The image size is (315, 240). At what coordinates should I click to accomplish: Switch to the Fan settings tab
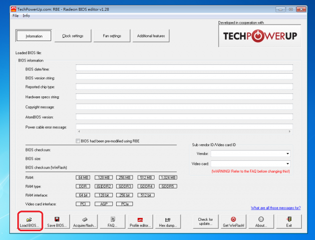coord(112,36)
